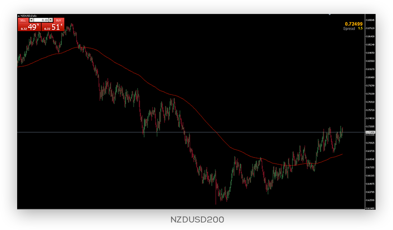Image resolution: width=393 pixels, height=230 pixels.
Task: Collapse the one-click trading panel triangle
Action: [18, 16]
